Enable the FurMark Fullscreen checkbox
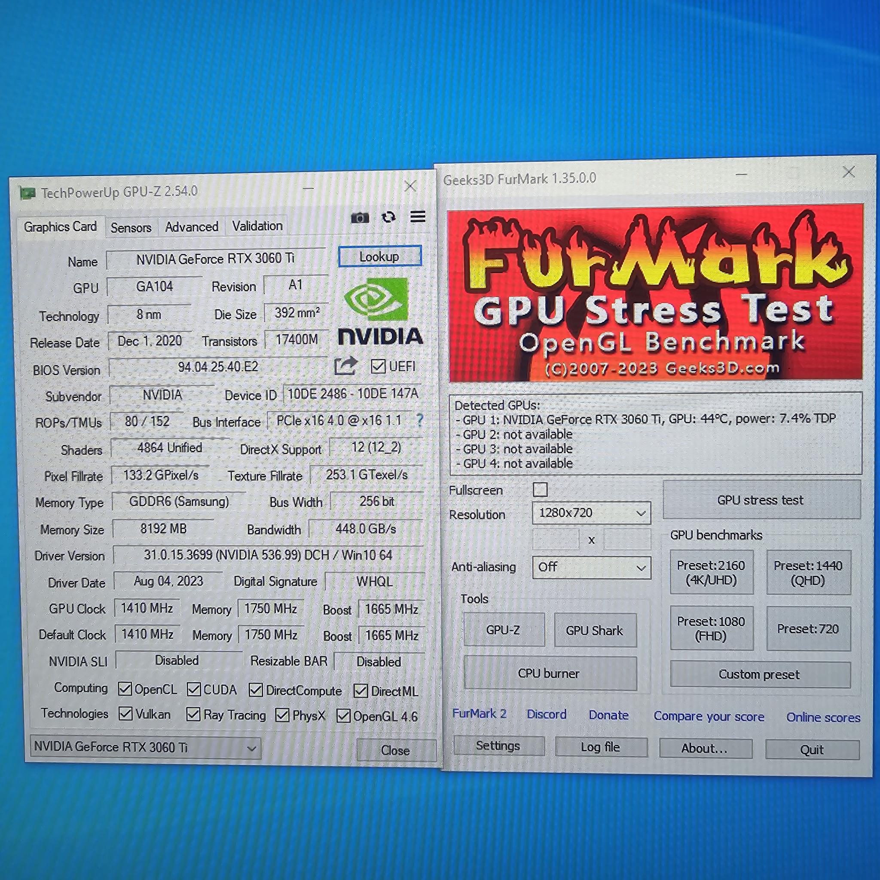This screenshot has width=880, height=880. [x=540, y=490]
